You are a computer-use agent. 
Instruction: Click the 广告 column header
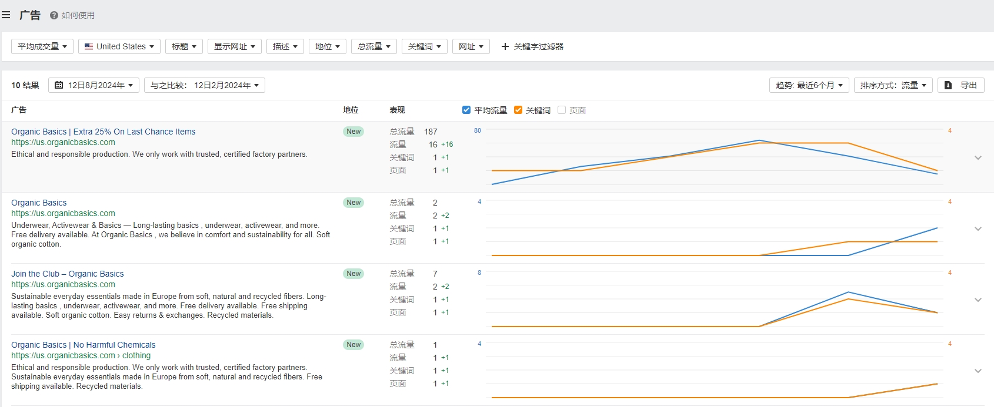coord(19,110)
